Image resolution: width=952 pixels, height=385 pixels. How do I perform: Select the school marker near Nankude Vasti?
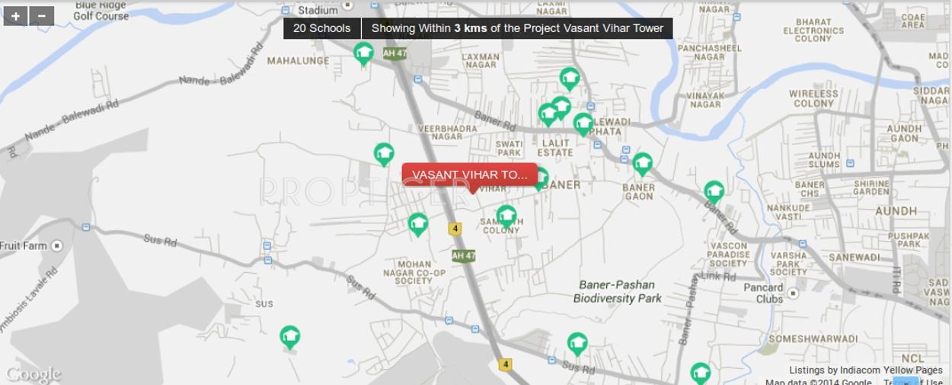pyautogui.click(x=714, y=192)
